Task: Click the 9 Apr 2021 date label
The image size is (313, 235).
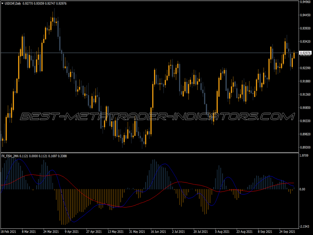Action: tap(72, 232)
